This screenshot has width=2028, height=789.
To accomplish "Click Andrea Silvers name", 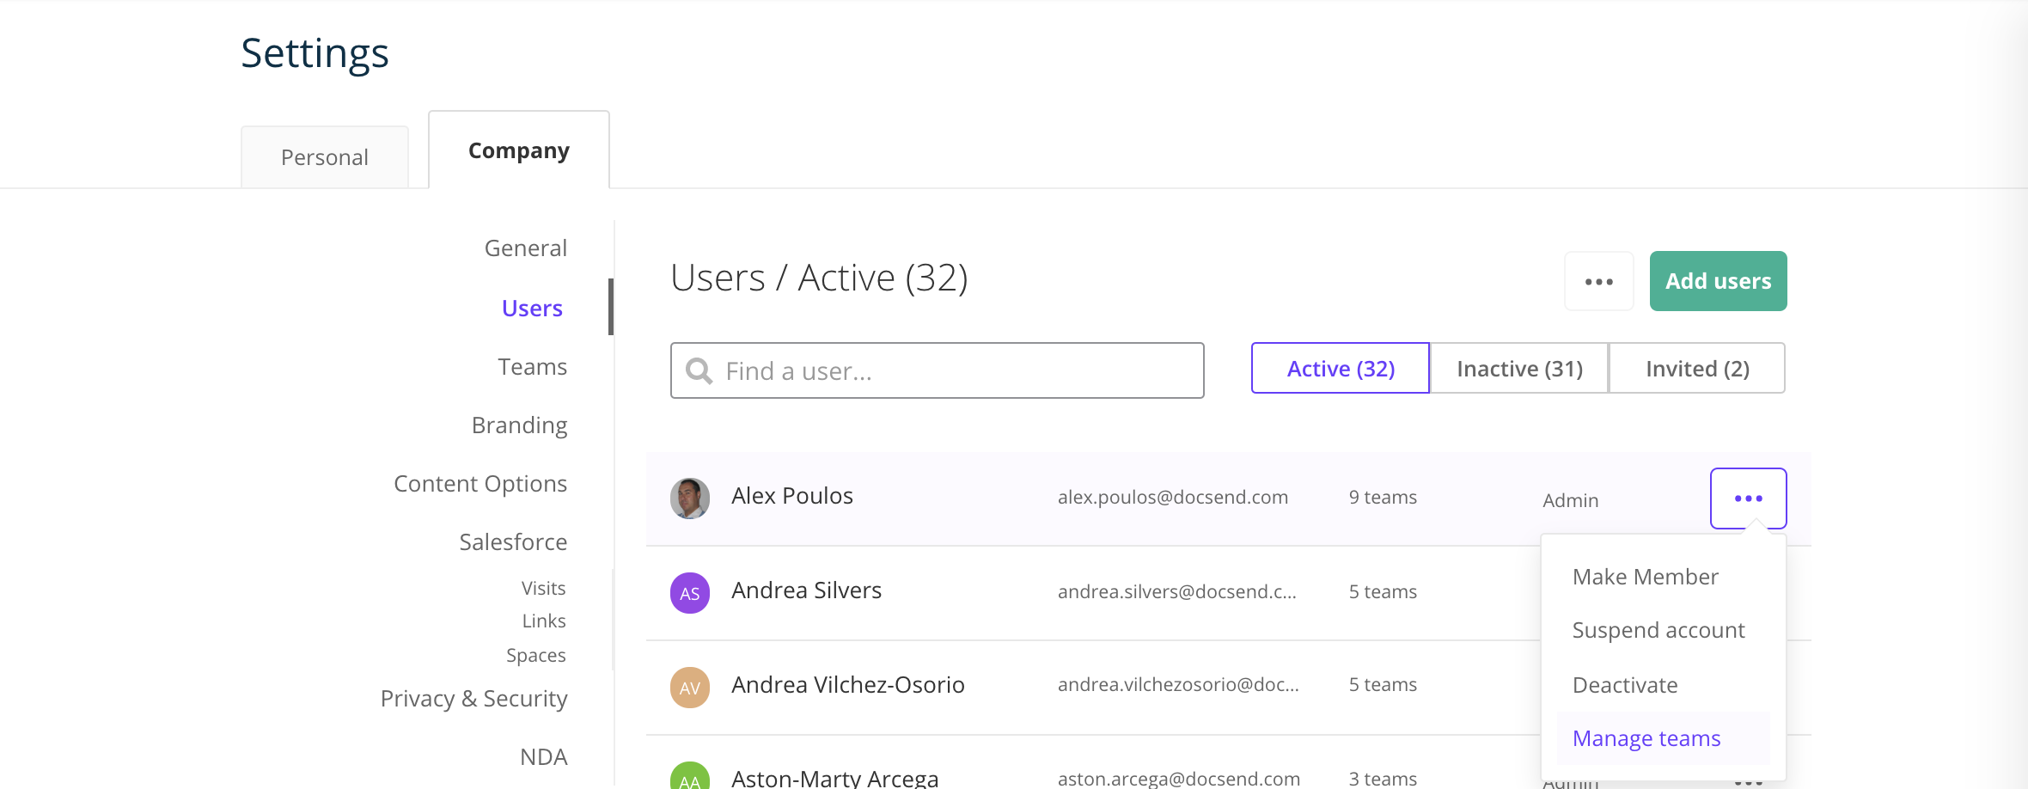I will pyautogui.click(x=807, y=590).
